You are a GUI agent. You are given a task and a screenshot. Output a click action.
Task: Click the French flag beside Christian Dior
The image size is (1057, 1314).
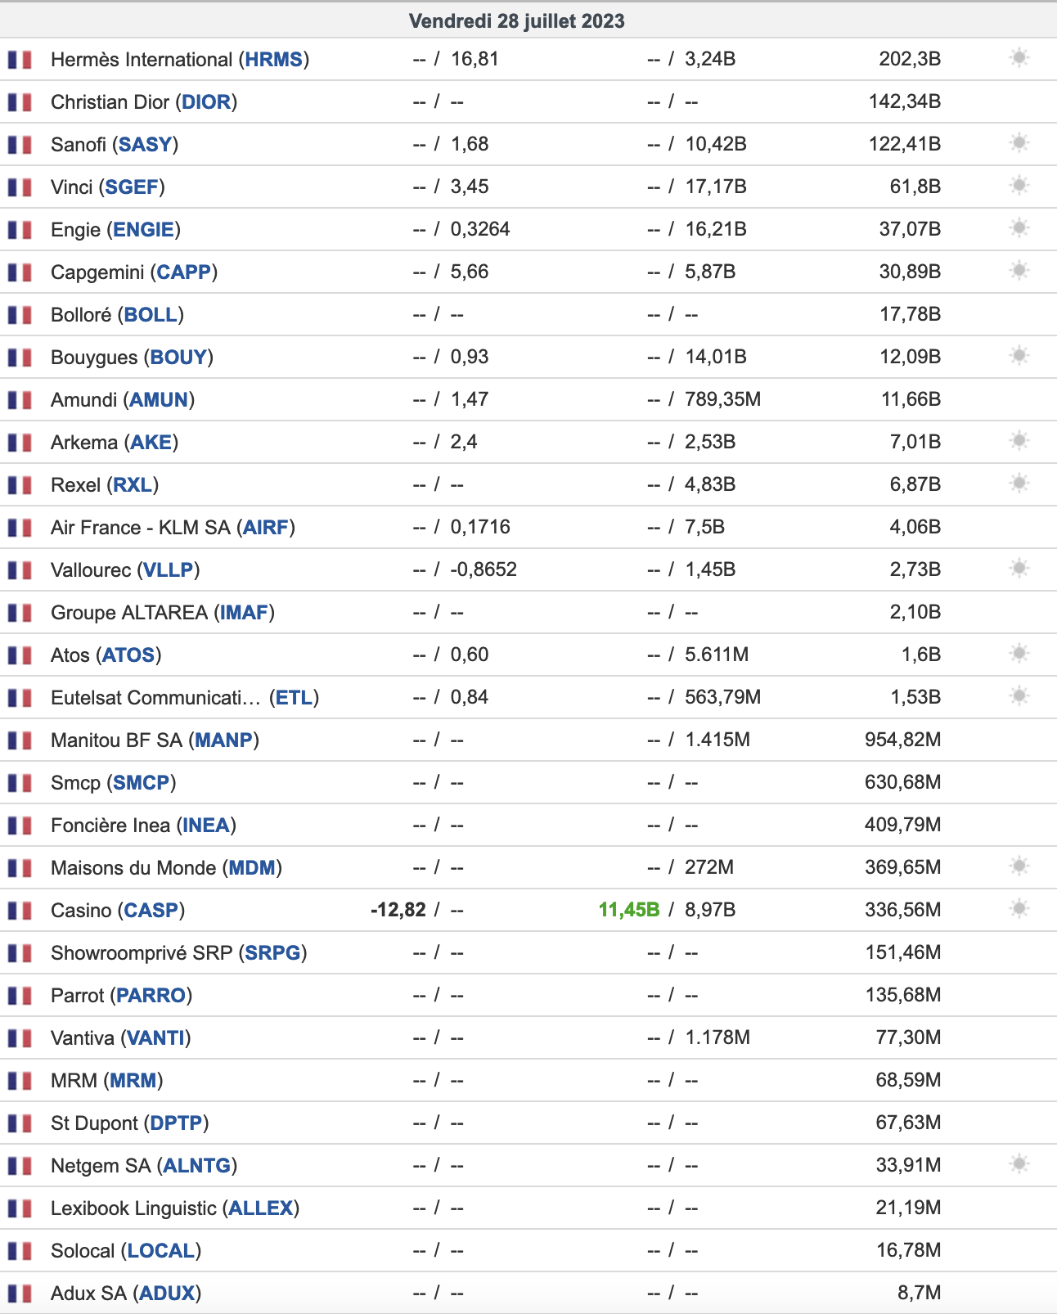[20, 102]
